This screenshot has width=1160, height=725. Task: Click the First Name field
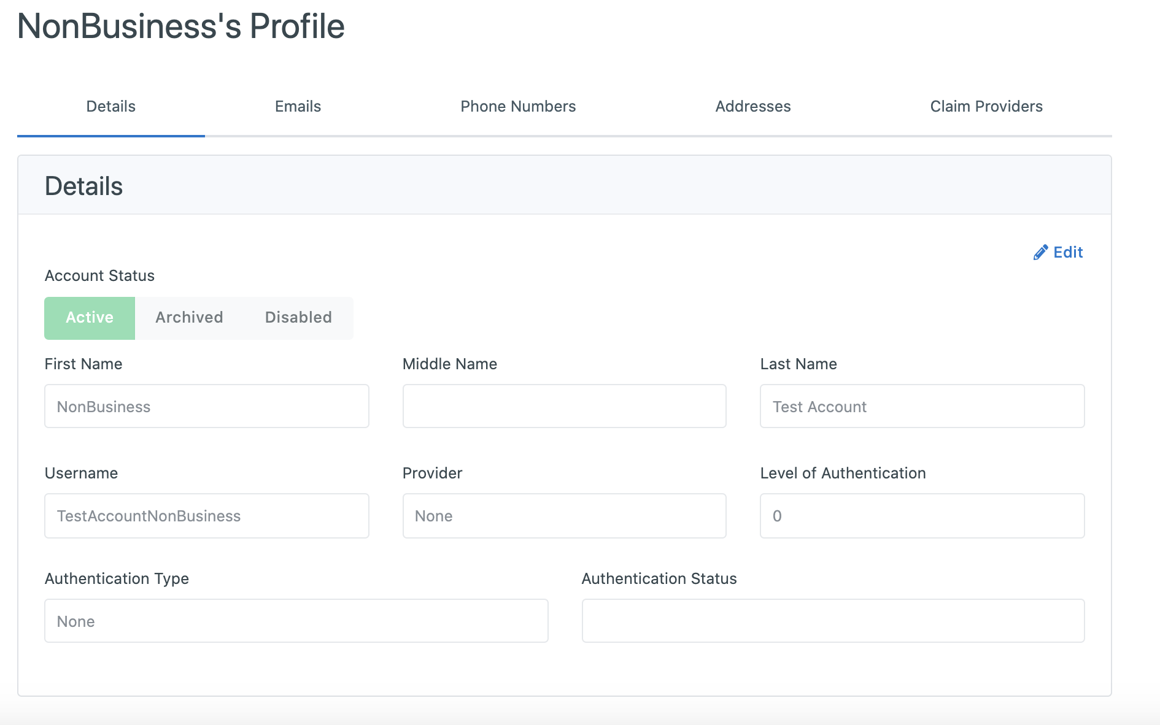point(207,406)
